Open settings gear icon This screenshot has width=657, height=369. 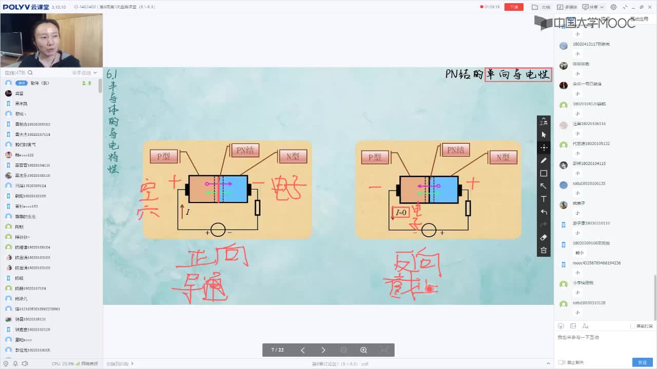pos(614,7)
